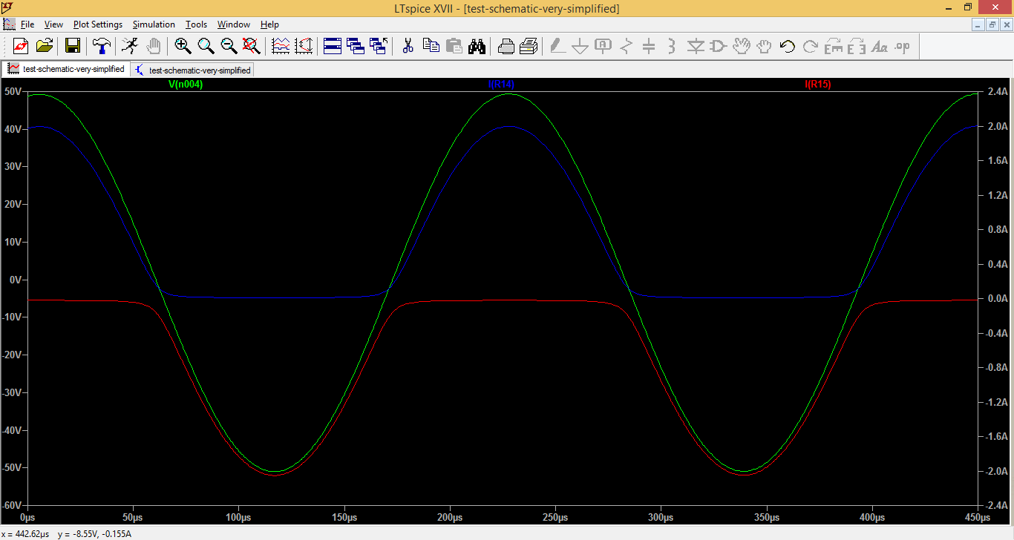Viewport: 1014px width, 540px height.
Task: Click the 200µs time axis tick
Action: coord(450,517)
